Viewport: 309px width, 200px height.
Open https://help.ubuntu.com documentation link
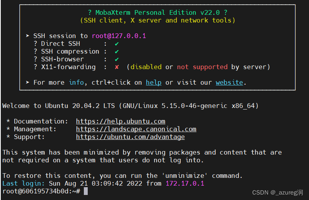coord(121,121)
